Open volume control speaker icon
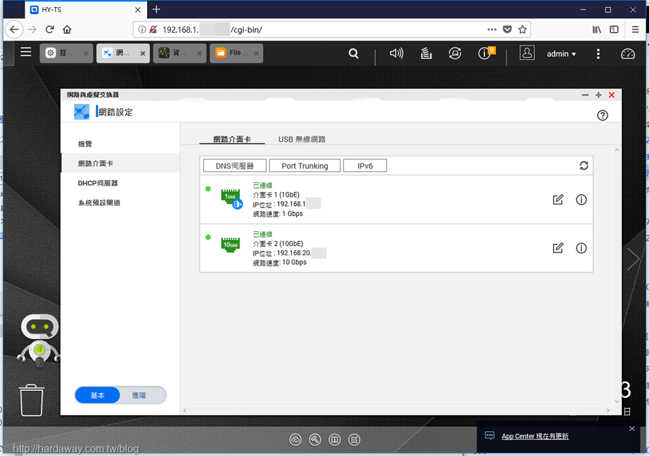 click(396, 53)
